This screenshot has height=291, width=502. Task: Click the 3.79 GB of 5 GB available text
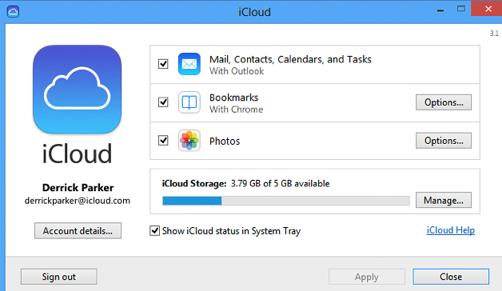(x=280, y=183)
